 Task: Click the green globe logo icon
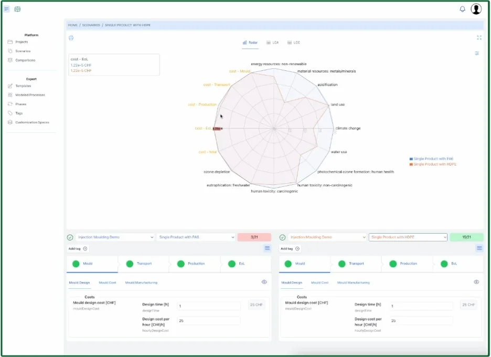point(17,9)
